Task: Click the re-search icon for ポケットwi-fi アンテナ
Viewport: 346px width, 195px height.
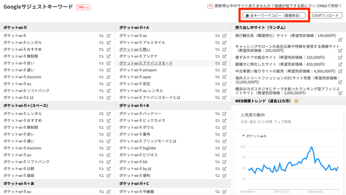Action: click(217, 56)
